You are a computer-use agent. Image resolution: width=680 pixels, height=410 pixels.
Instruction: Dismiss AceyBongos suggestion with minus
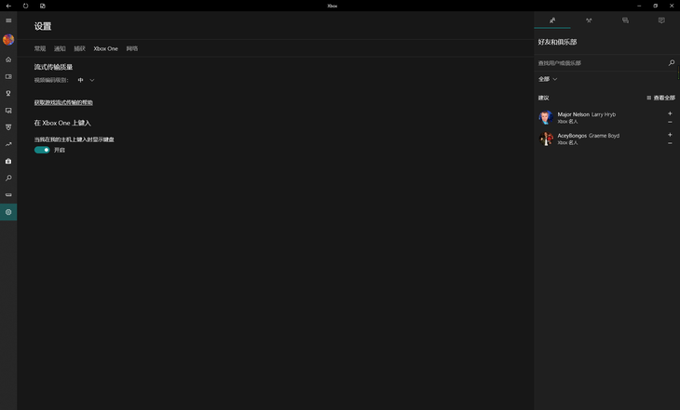tap(670, 143)
